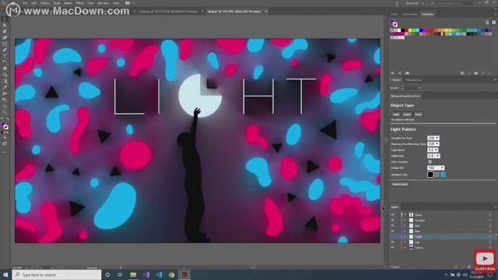Toggle the Jitter Samples checkbox
The image size is (498, 280).
click(x=430, y=162)
